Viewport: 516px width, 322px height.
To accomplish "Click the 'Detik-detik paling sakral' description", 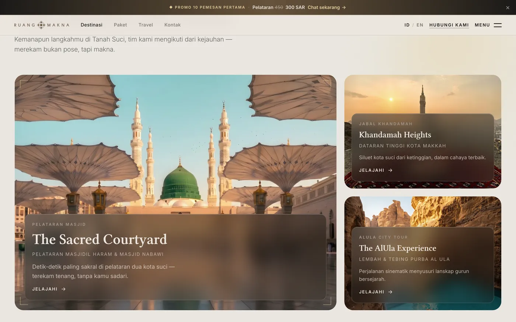I will [x=103, y=272].
